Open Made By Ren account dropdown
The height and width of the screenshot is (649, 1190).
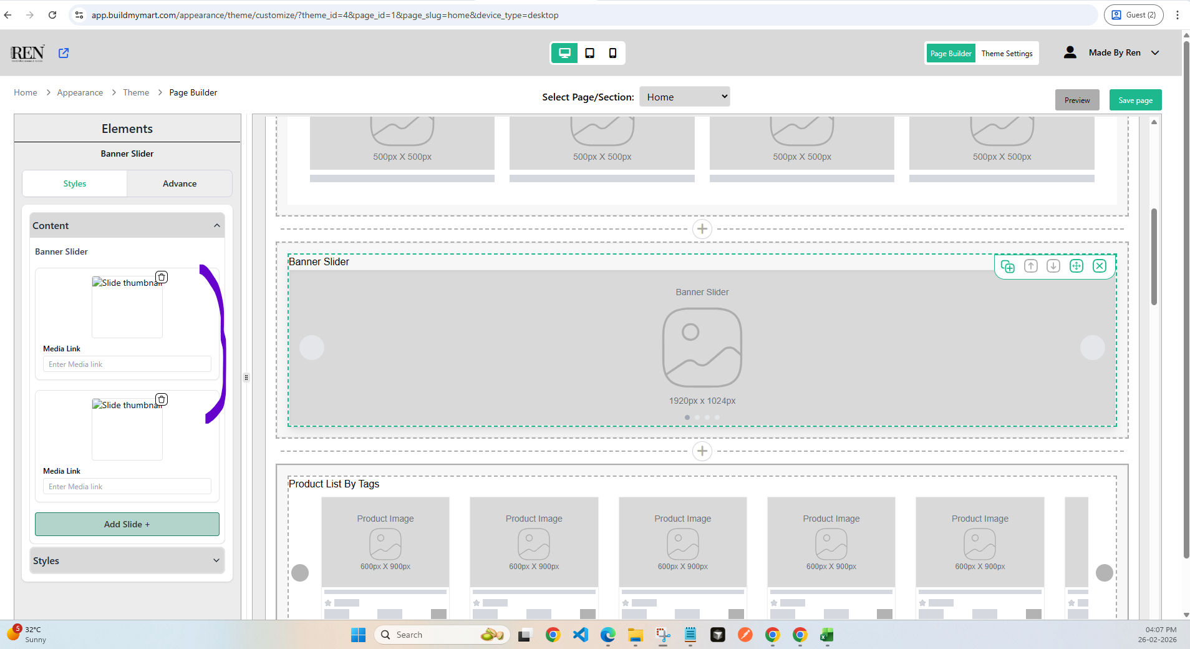[x=1124, y=52]
